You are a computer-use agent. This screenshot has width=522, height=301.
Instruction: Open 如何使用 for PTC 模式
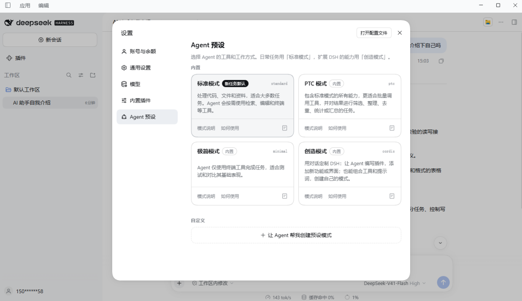point(337,128)
